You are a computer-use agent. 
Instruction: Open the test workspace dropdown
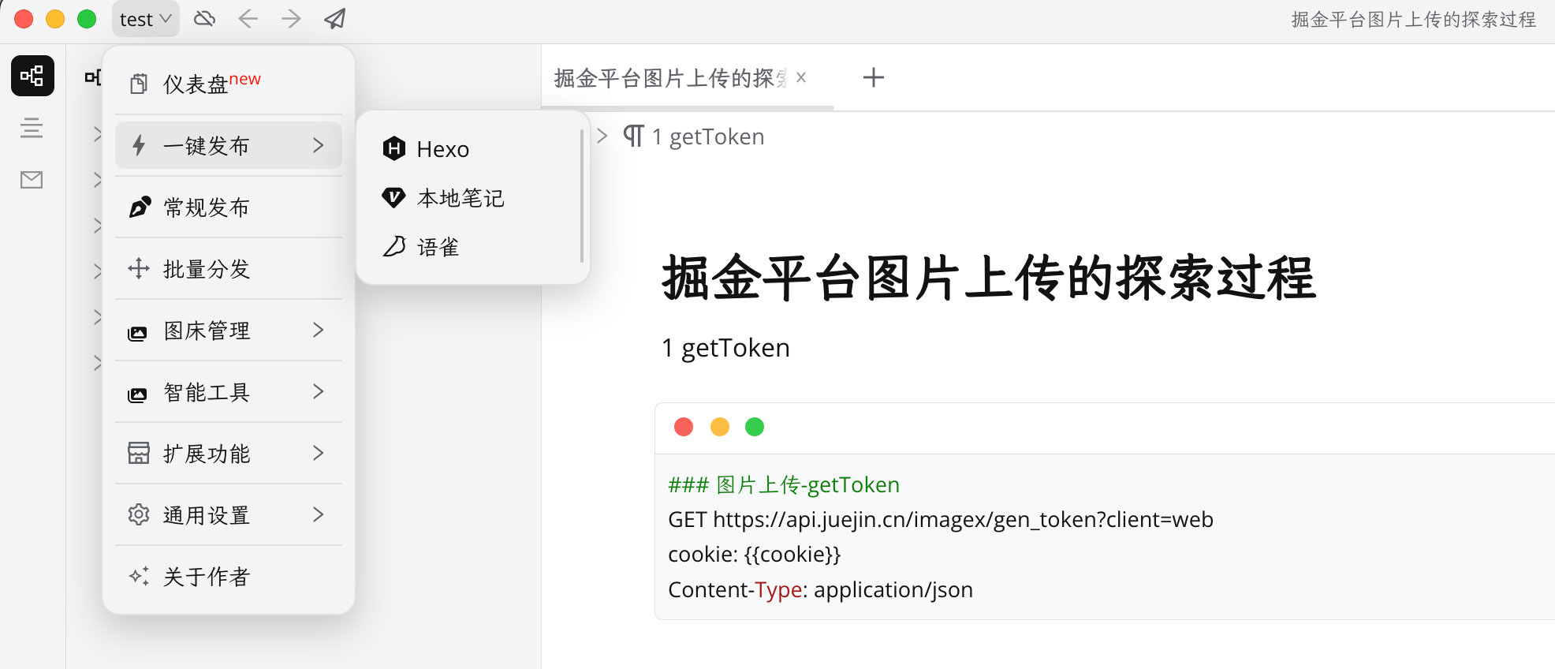pyautogui.click(x=146, y=19)
